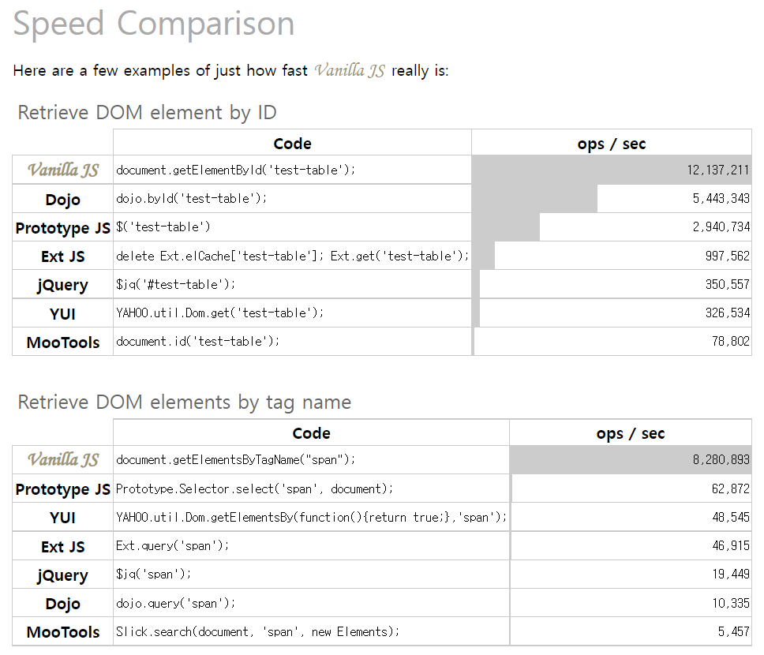Image resolution: width=764 pixels, height=655 pixels.
Task: Select code $jq('#test-table');
Action: 175,285
